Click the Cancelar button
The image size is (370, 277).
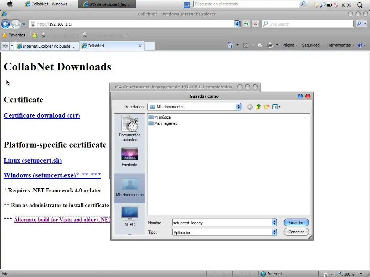(x=296, y=232)
